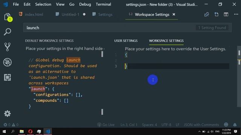This screenshot has width=241, height=135.
Task: Select WORKSPACE SETTINGS scope tab
Action: (x=166, y=41)
